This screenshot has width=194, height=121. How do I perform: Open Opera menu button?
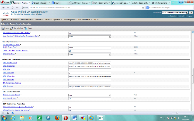[x=5, y=2]
